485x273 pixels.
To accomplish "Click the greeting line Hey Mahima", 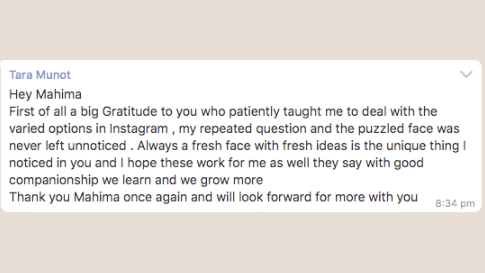I will point(45,94).
